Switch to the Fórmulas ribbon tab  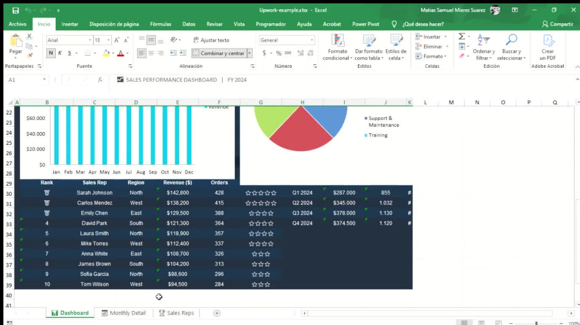[x=161, y=24]
